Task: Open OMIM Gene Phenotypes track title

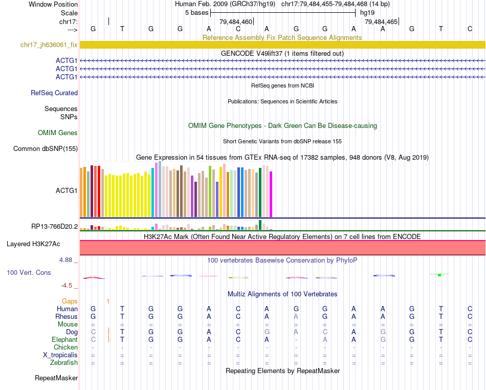Action: point(282,125)
